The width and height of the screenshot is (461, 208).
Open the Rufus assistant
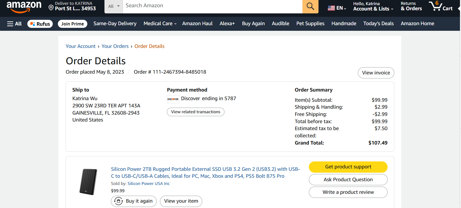pos(40,24)
